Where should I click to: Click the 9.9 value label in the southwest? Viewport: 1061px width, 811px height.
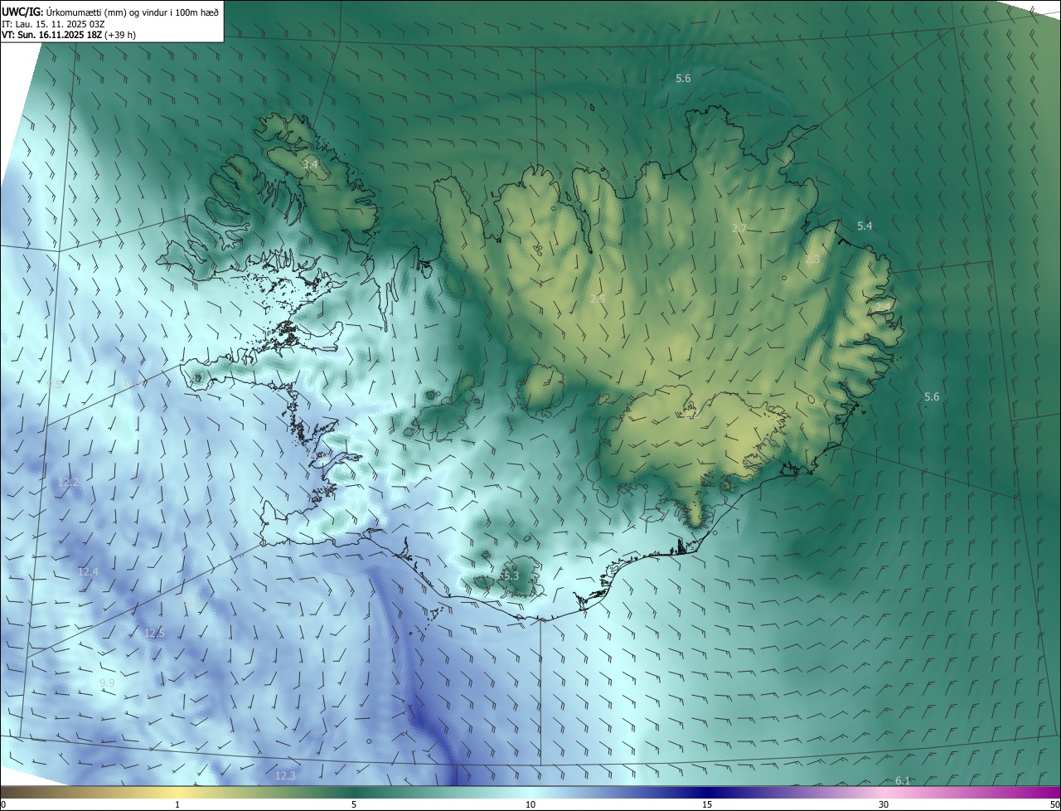pos(107,682)
